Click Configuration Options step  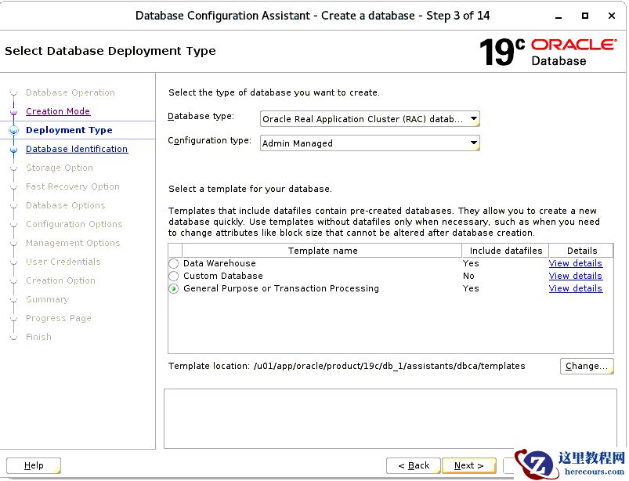[74, 224]
